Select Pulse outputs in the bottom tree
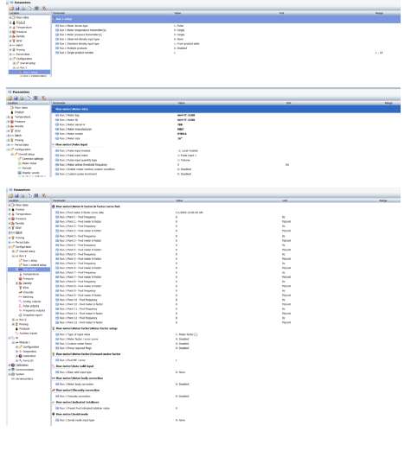411x451 pixels. [31, 306]
